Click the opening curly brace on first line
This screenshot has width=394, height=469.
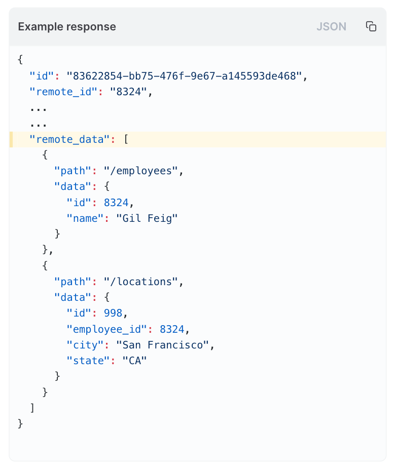(x=20, y=61)
